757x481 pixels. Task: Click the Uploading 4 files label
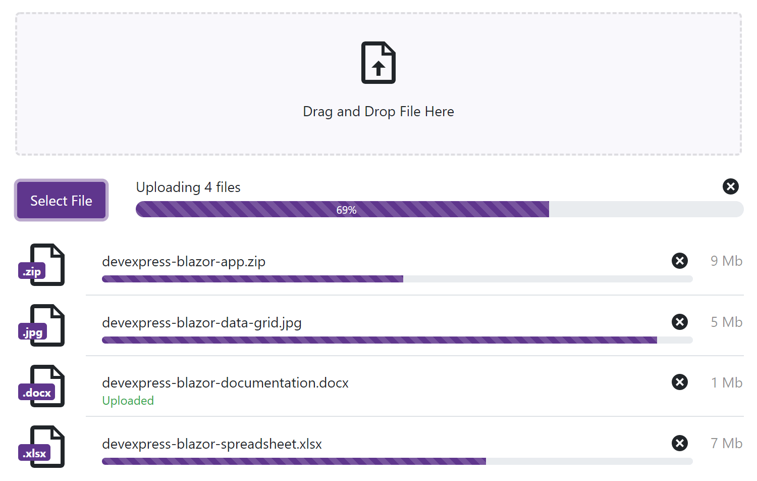188,187
